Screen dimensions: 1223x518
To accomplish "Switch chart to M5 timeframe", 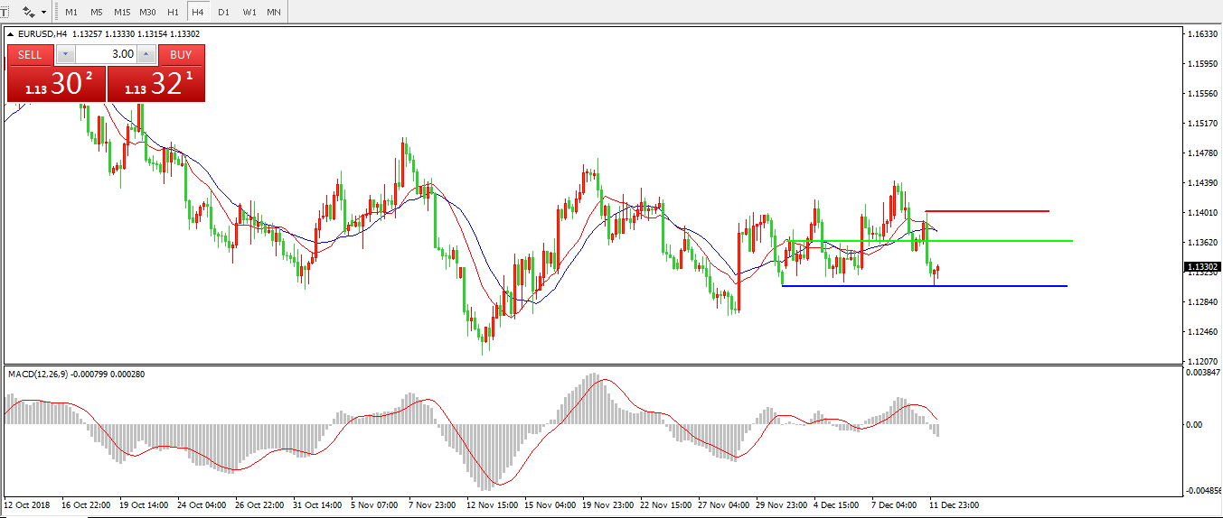I will (x=96, y=12).
